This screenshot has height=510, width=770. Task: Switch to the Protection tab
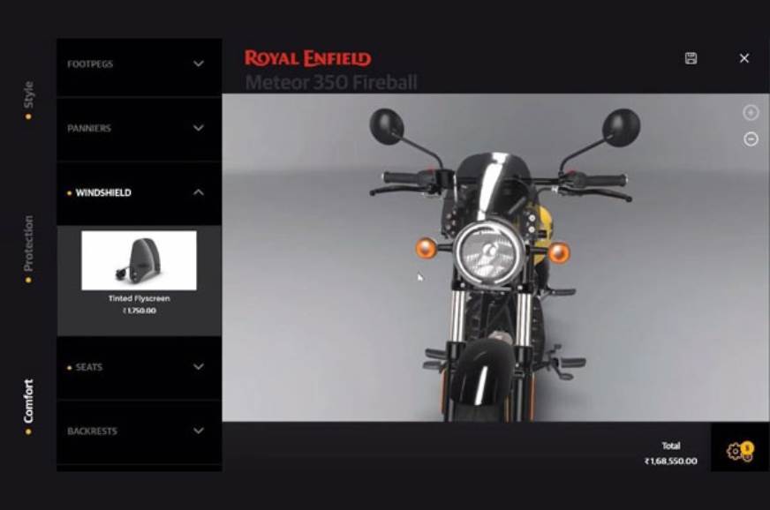[x=28, y=246]
